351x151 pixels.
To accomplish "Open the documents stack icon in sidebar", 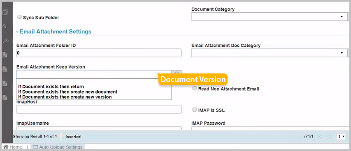I will click(5, 12).
